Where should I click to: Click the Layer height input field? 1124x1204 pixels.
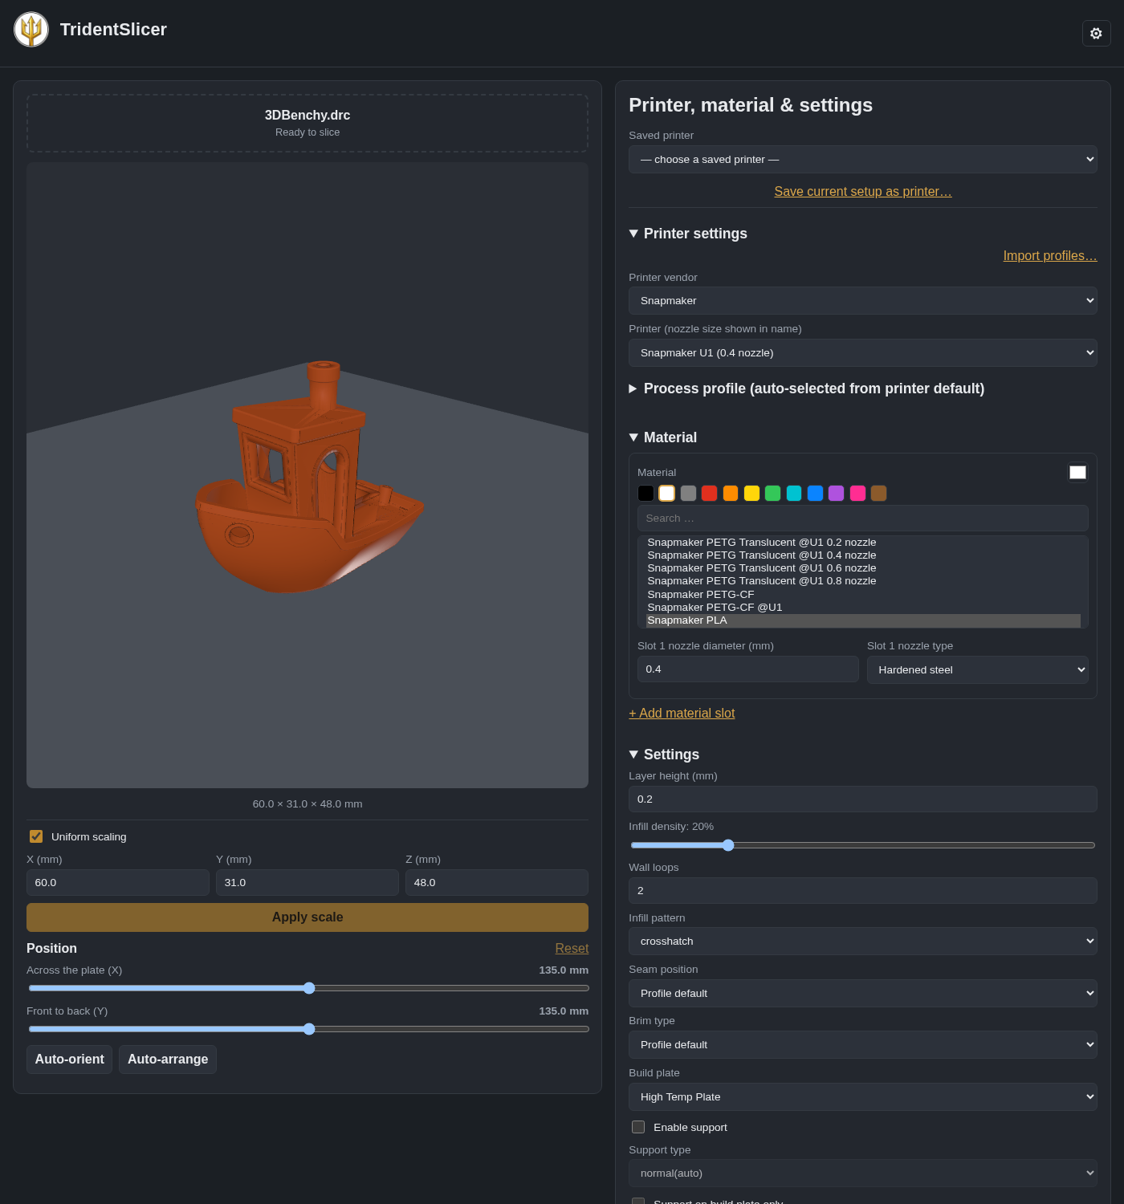point(863,799)
